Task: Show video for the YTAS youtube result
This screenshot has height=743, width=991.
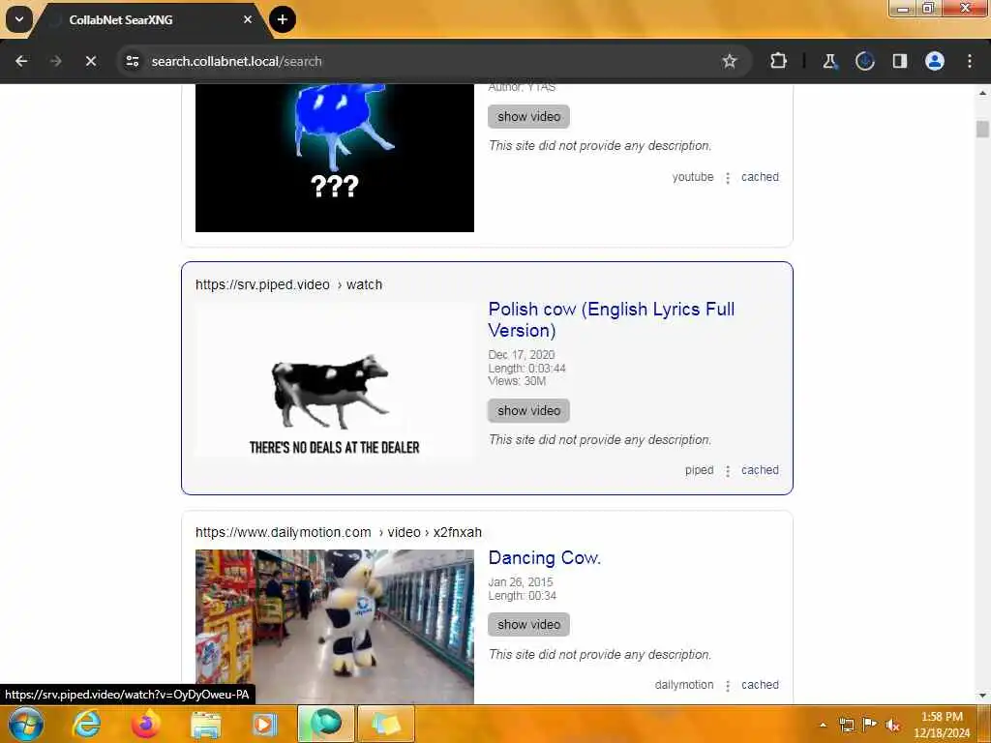Action: 528,116
